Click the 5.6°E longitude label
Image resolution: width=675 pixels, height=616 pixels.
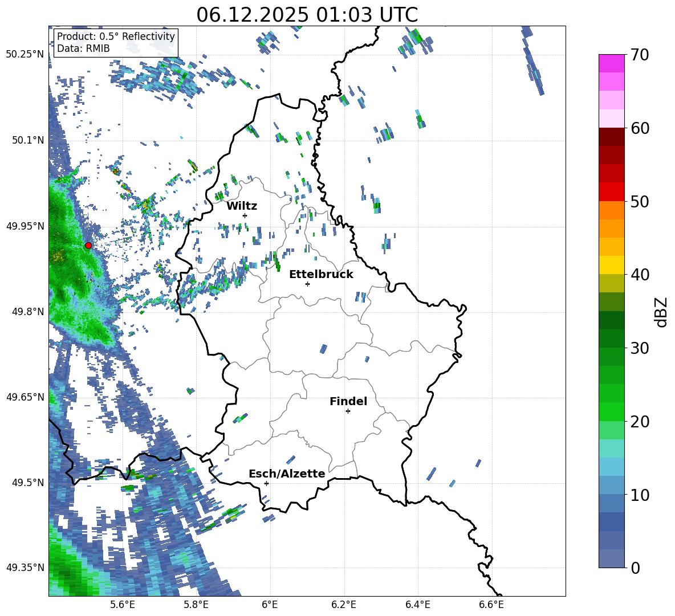coord(123,605)
